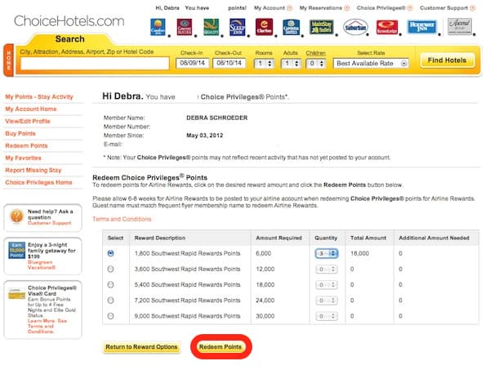Click the Earn 15,000 Points promo image
This screenshot has width=490, height=370.
pyautogui.click(x=16, y=250)
